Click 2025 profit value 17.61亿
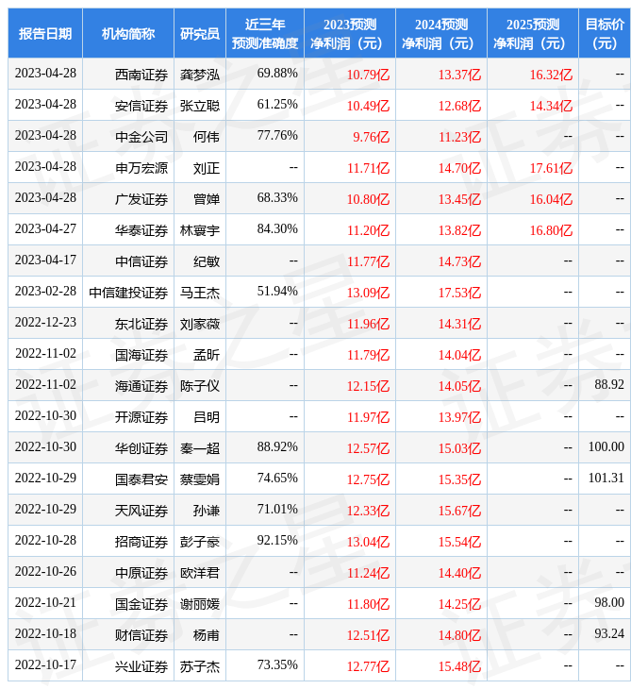 [x=551, y=168]
